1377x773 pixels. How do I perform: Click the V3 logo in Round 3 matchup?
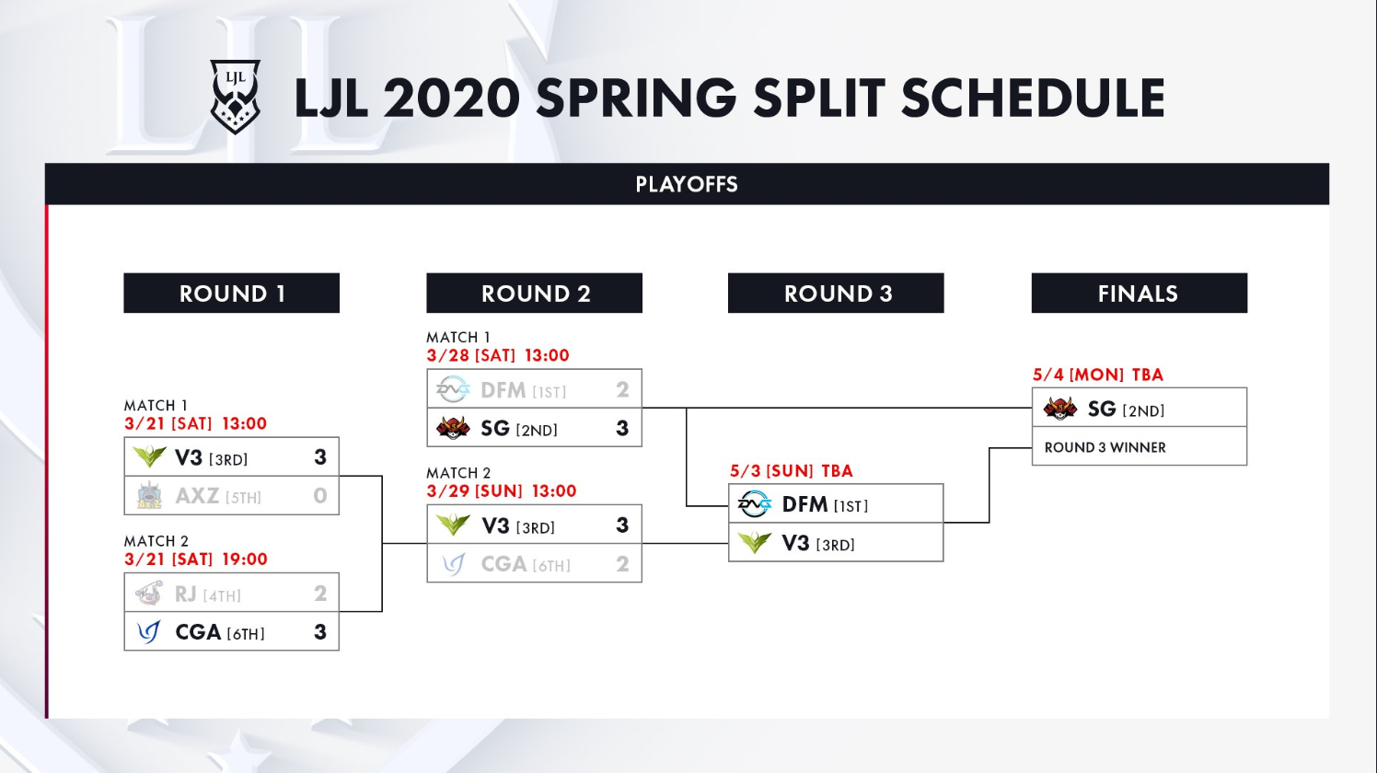[755, 543]
